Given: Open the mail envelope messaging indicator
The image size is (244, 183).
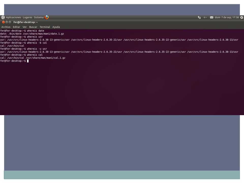Looking at the screenshot, I should click(x=211, y=18).
